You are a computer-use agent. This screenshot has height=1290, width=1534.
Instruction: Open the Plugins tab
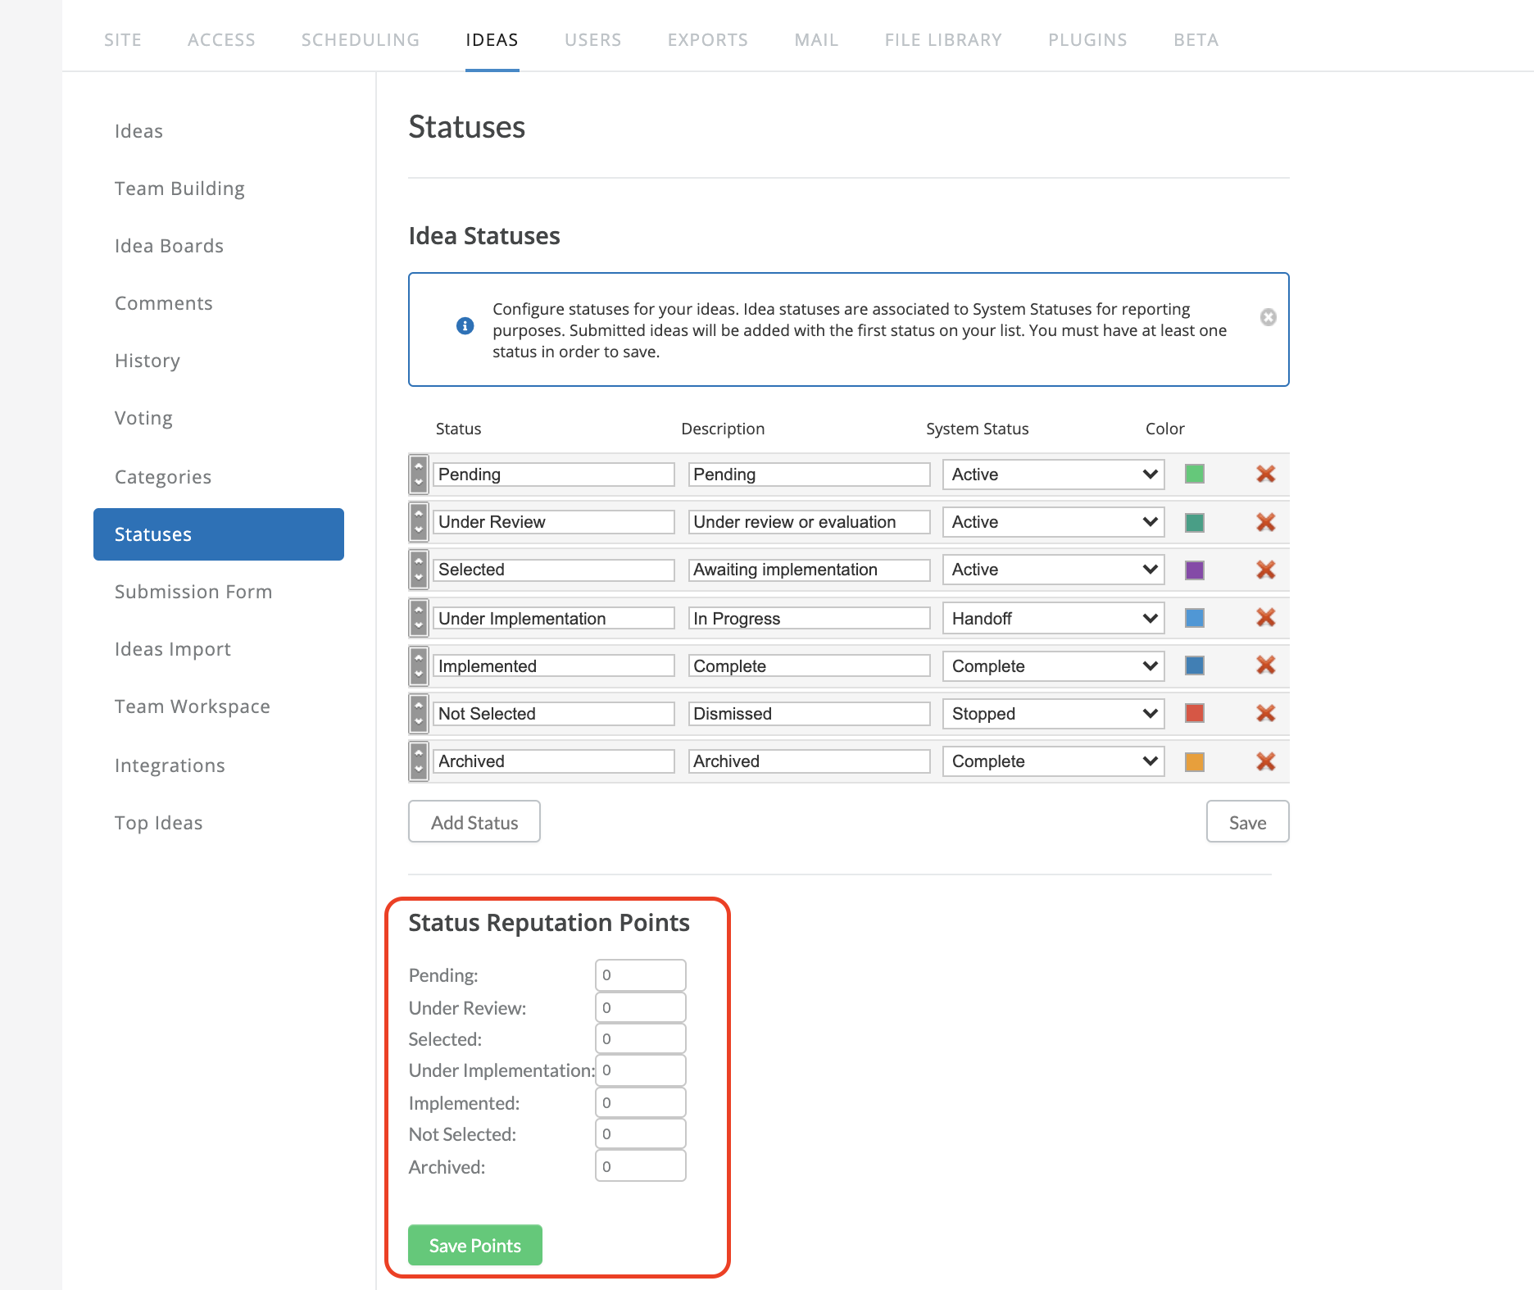click(x=1087, y=39)
